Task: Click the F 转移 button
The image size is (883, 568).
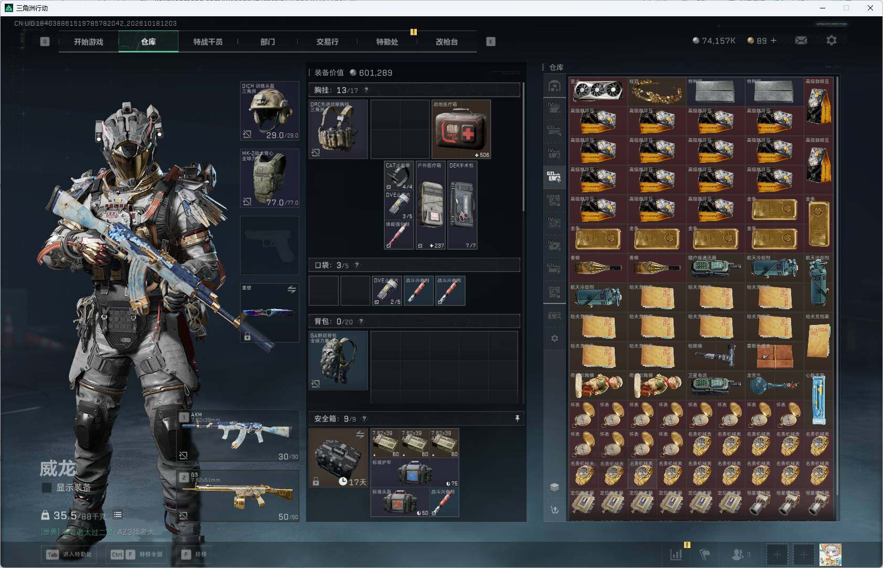Action: pyautogui.click(x=194, y=554)
